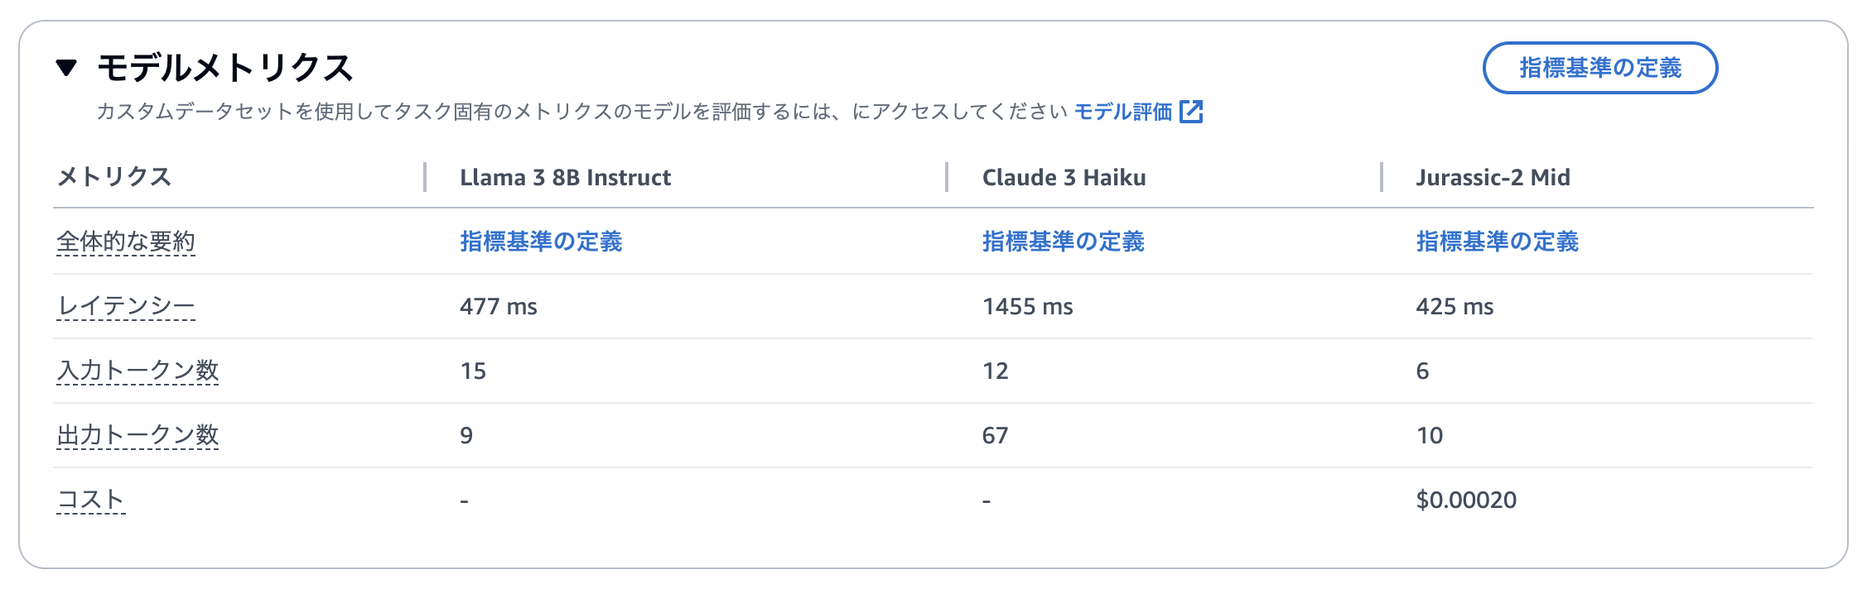
Task: Click the column divider after メトリクス header
Action: 425,177
